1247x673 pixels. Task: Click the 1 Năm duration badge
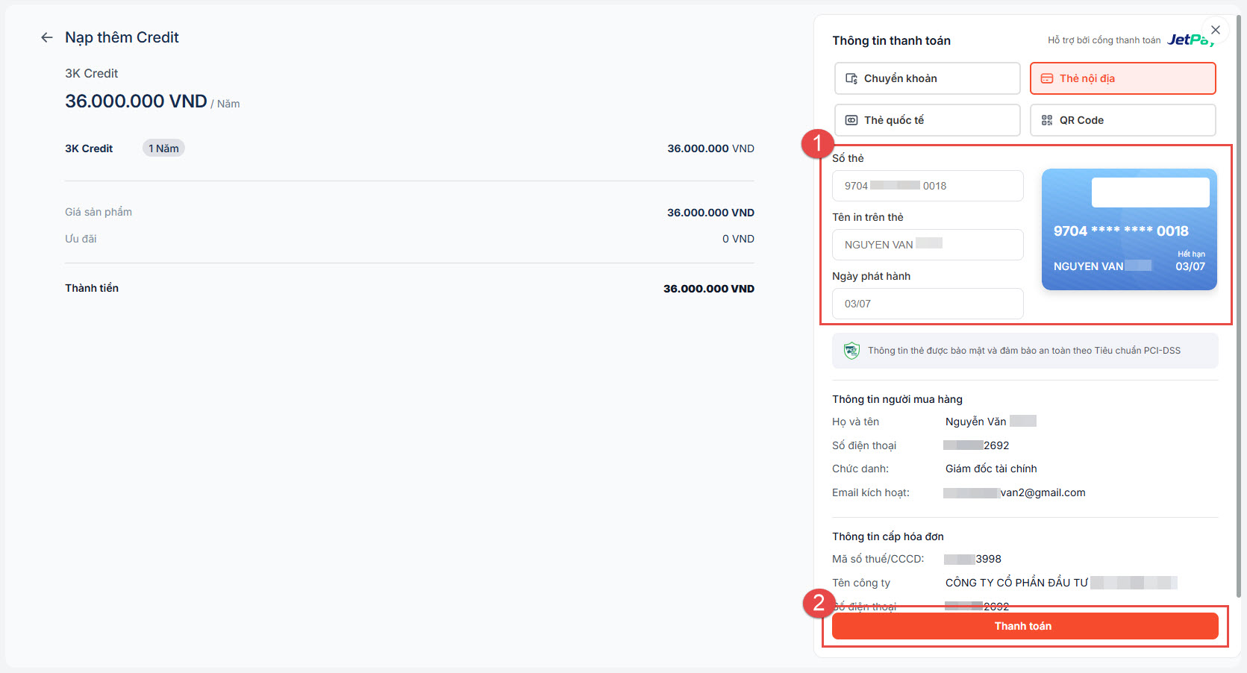tap(163, 148)
